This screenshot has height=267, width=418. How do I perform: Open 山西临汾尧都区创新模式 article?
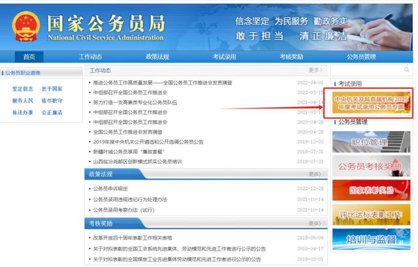click(x=138, y=161)
